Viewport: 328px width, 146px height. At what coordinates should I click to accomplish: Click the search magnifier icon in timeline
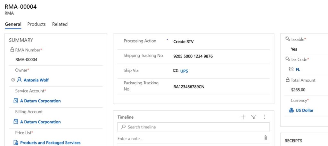click(x=123, y=127)
